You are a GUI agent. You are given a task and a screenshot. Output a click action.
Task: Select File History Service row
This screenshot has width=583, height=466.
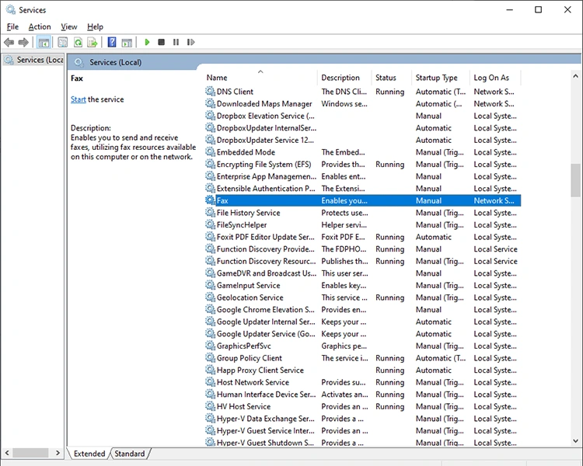pos(362,213)
